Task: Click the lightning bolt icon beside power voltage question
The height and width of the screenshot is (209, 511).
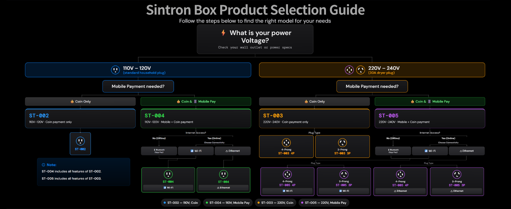Action: click(x=223, y=33)
